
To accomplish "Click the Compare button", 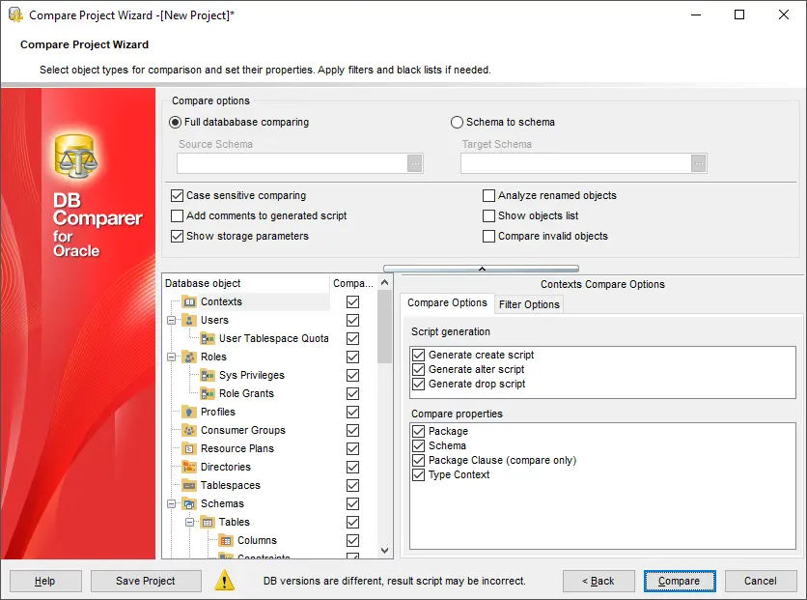I will 680,581.
